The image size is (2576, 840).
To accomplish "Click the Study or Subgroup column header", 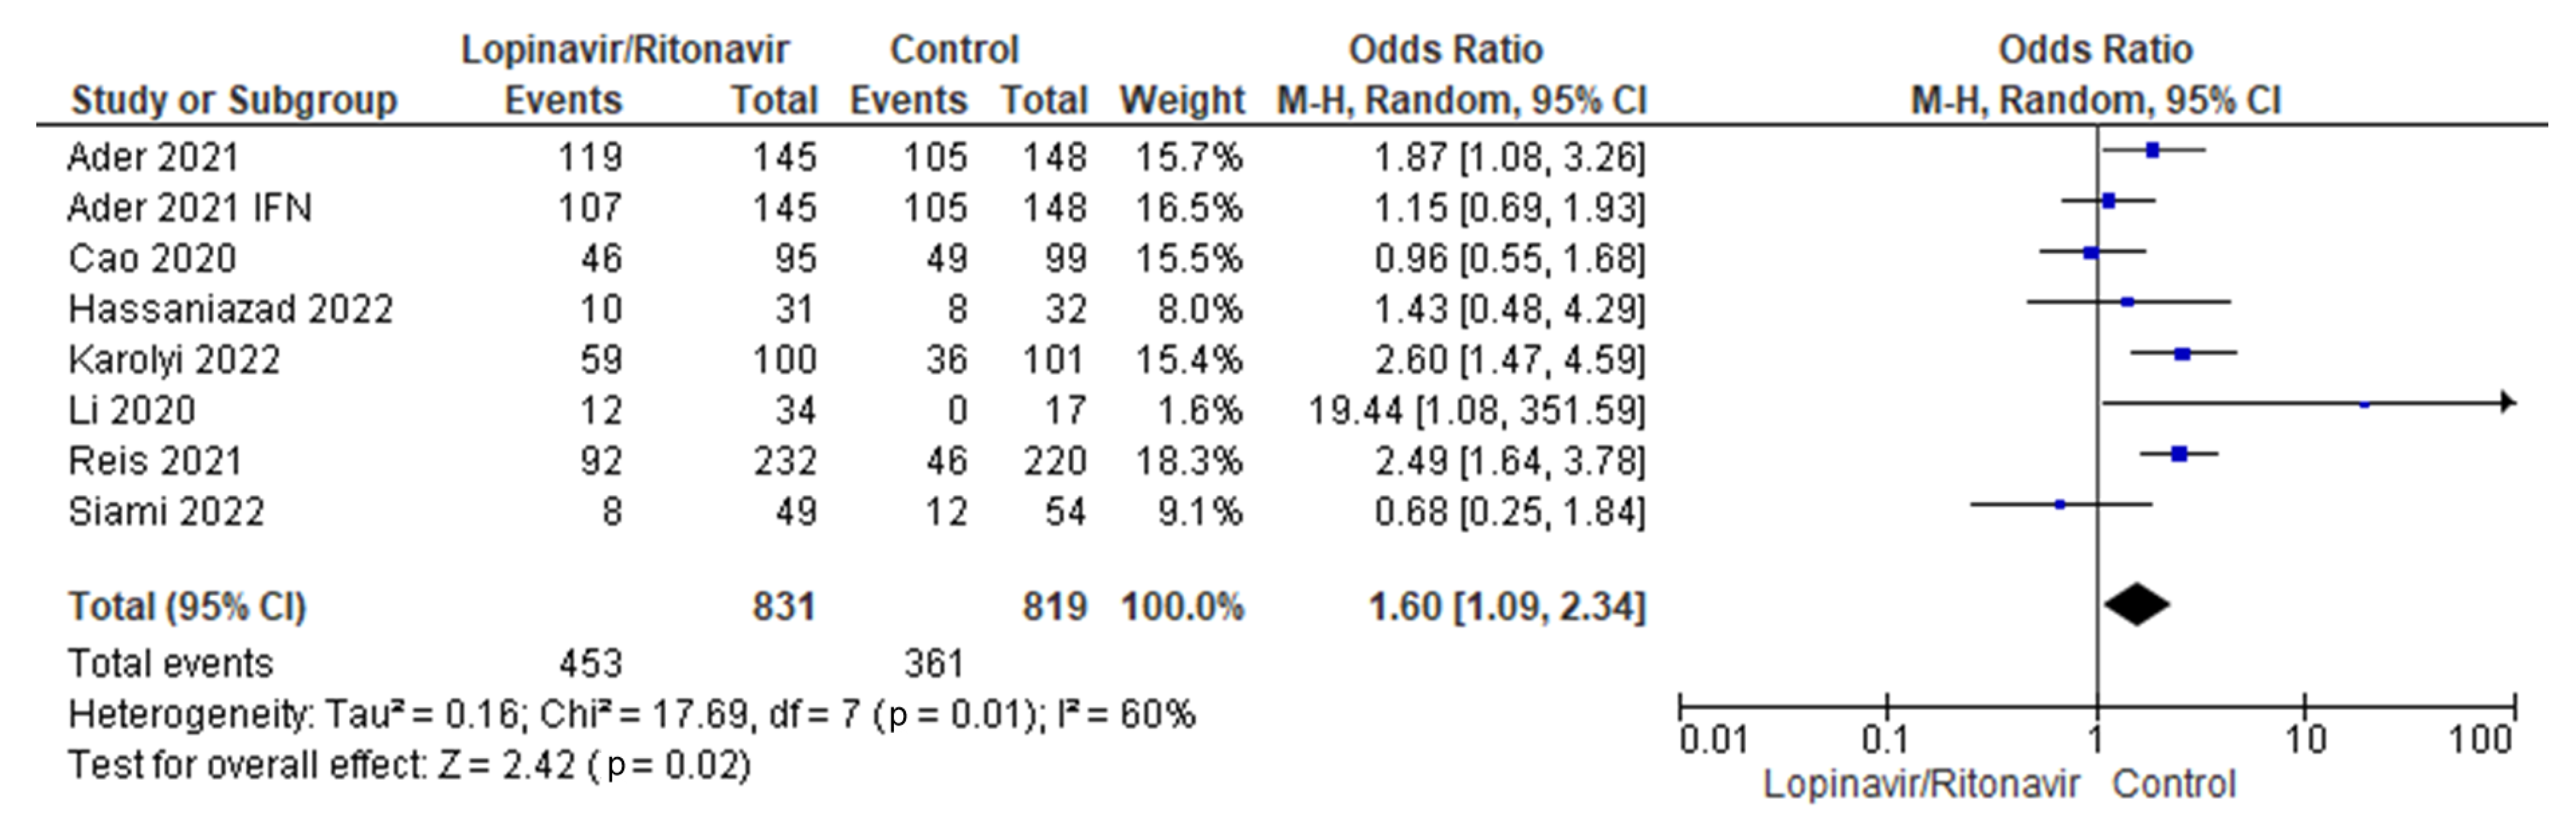I will (234, 101).
